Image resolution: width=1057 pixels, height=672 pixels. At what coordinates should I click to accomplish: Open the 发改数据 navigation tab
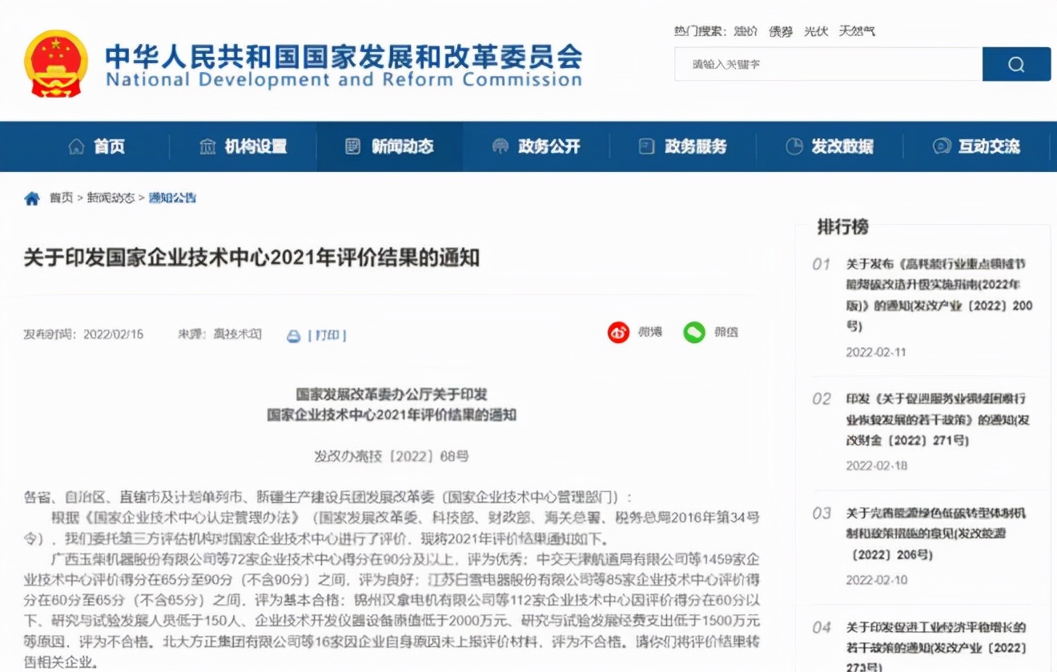[x=842, y=146]
